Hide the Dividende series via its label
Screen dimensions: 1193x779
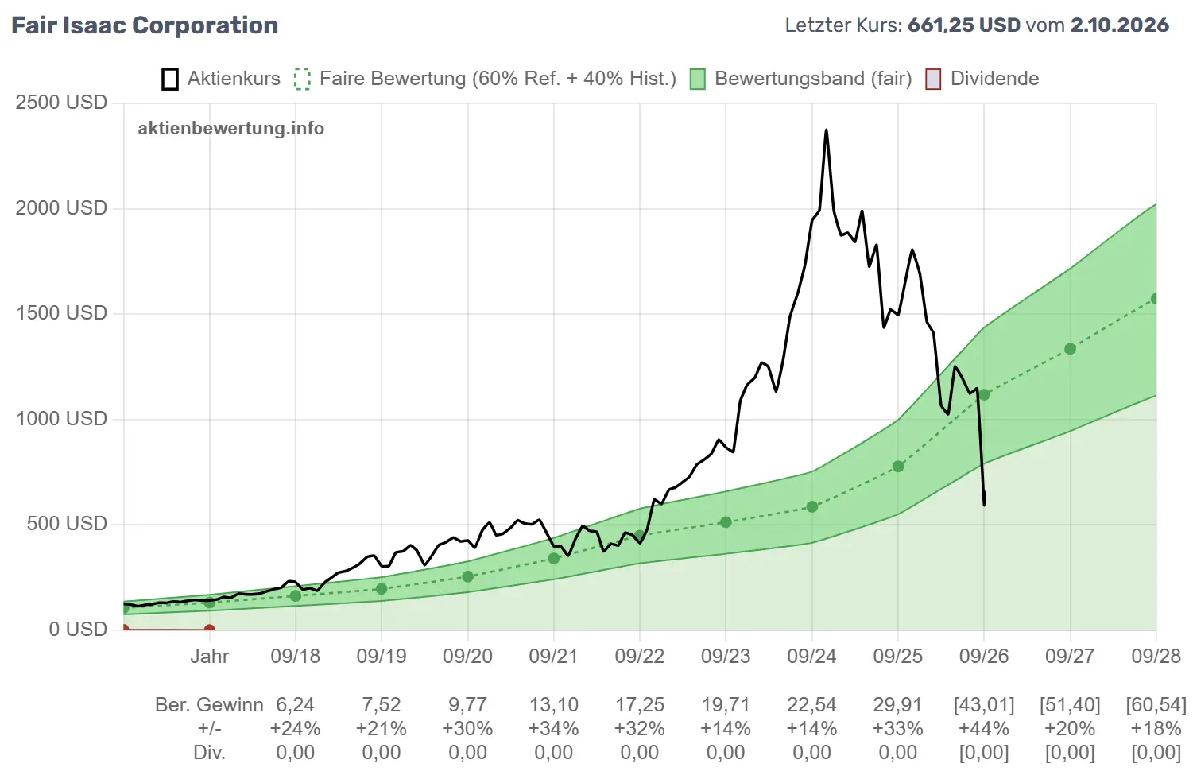(x=994, y=79)
